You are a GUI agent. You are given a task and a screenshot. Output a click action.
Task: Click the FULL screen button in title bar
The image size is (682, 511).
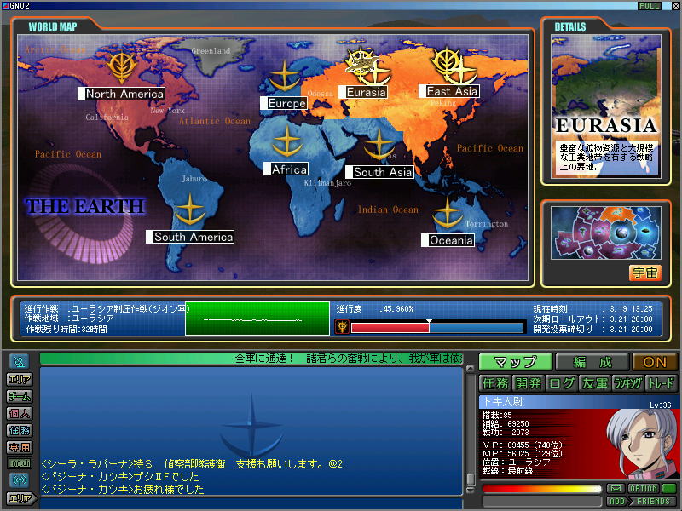pos(649,6)
